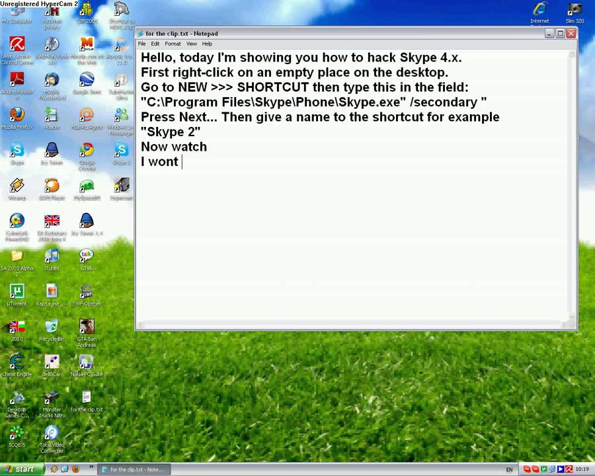The width and height of the screenshot is (595, 476).
Task: Select the DAEMON Tools Lite desktop icon
Action: [x=52, y=50]
